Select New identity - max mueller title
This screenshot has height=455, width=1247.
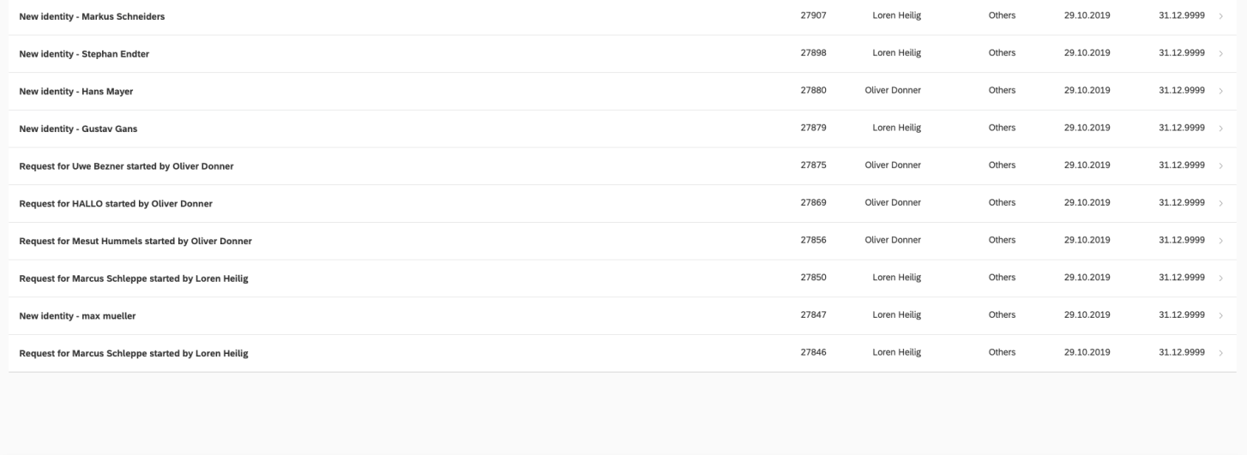pos(77,316)
